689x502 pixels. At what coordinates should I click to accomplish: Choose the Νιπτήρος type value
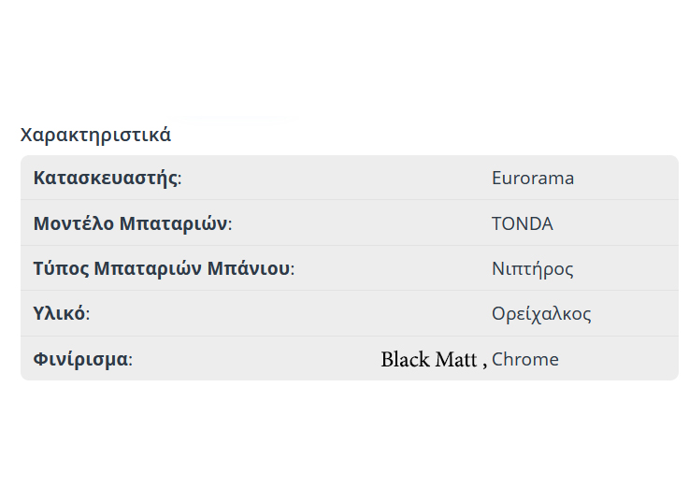click(x=532, y=269)
